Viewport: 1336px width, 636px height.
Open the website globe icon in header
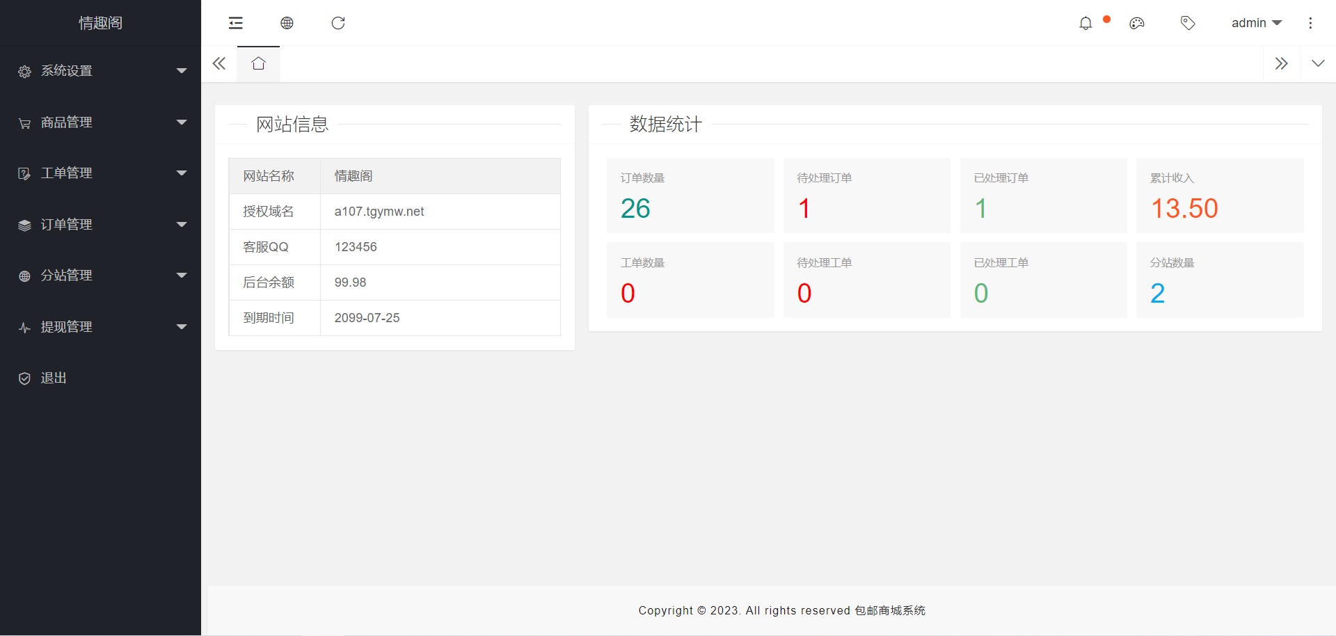pyautogui.click(x=287, y=23)
